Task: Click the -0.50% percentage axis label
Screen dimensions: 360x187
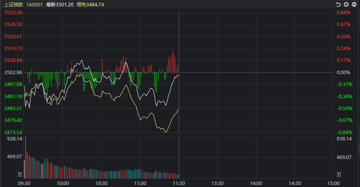Action: (x=343, y=108)
